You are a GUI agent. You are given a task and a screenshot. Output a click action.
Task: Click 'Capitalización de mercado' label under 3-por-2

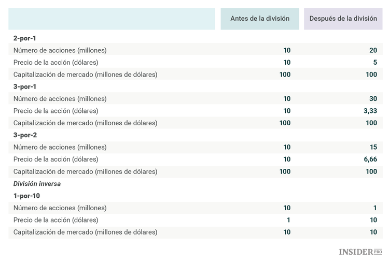pos(85,171)
